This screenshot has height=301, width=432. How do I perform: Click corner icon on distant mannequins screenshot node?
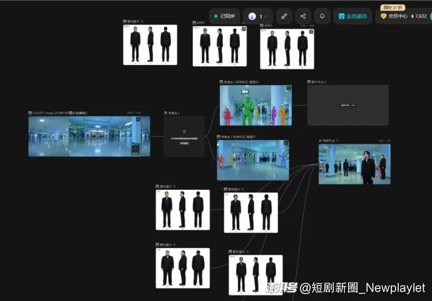click(x=286, y=143)
